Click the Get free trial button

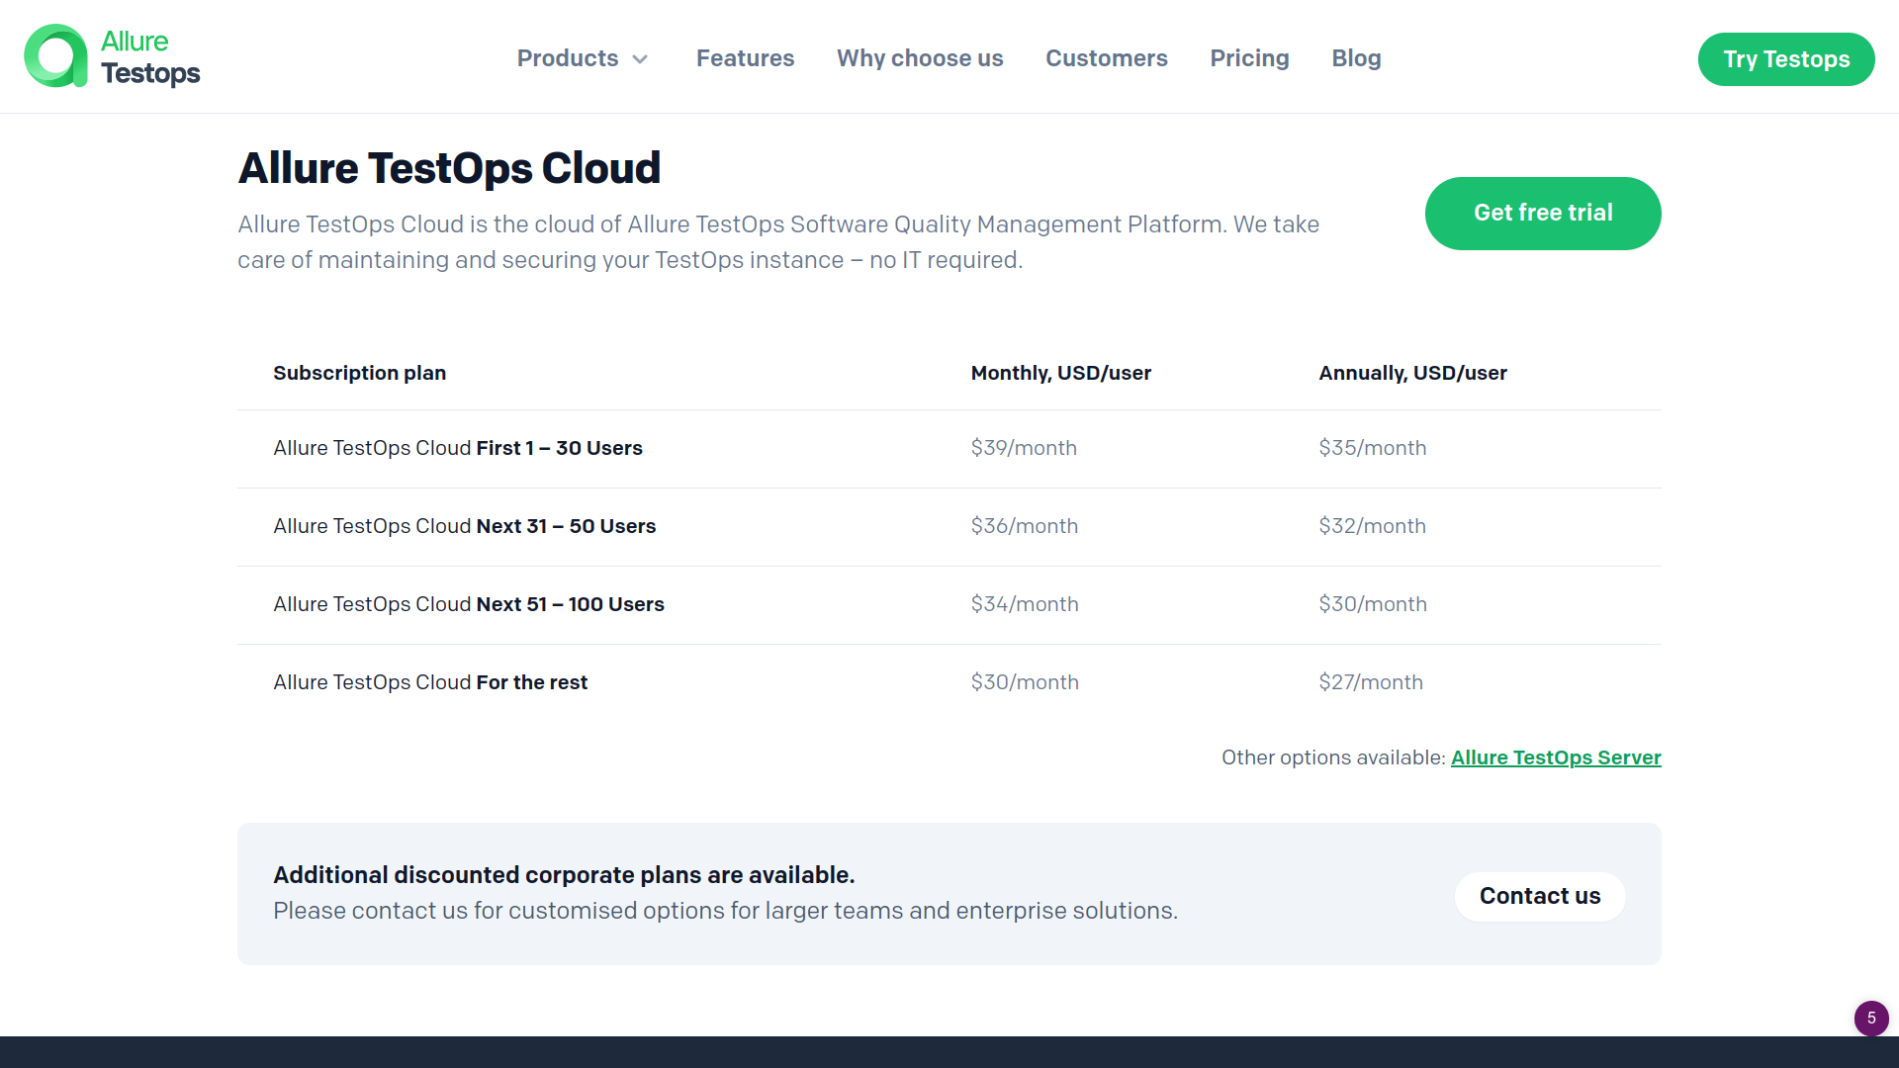1543,213
